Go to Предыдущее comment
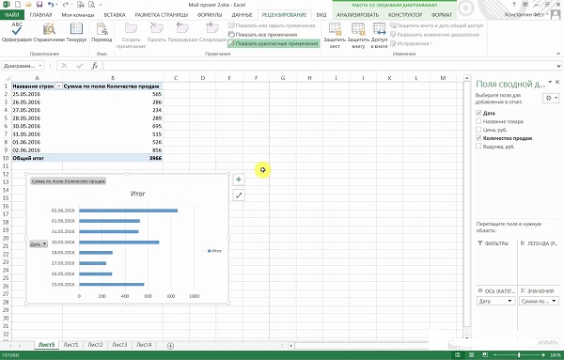 [182, 27]
